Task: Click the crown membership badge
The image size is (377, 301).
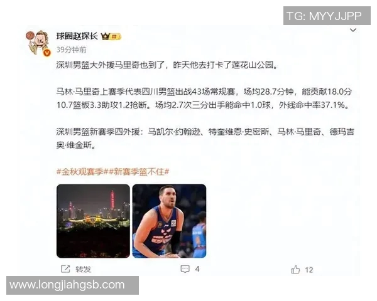Action: [111, 36]
